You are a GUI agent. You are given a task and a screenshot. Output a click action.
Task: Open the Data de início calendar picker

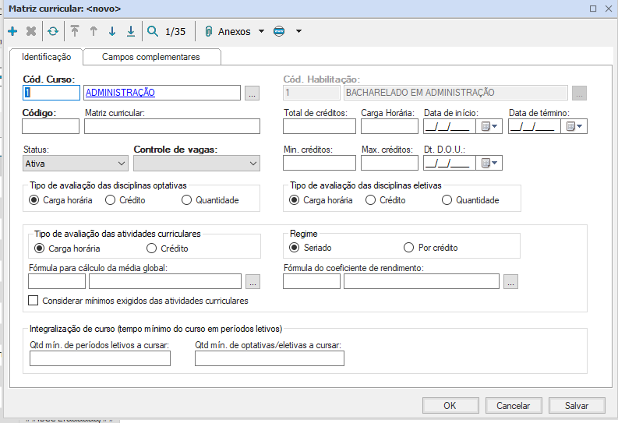pyautogui.click(x=489, y=126)
